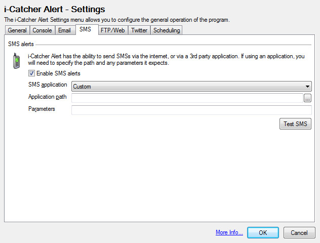Viewport: 320px width, 243px height.
Task: Open the General settings tab
Action: (x=17, y=30)
